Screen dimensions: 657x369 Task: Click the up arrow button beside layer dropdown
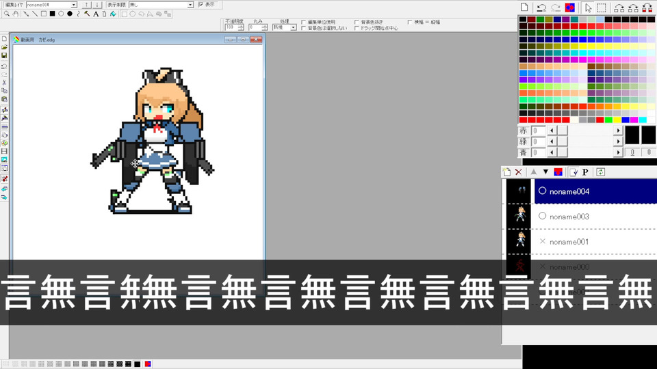coord(86,5)
